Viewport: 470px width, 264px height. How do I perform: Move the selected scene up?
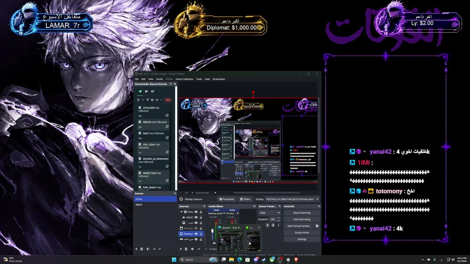click(154, 249)
